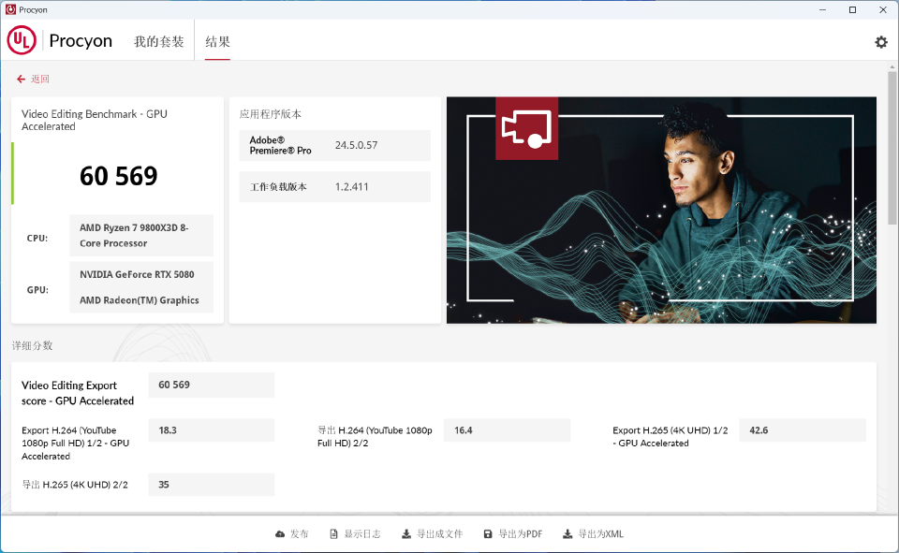Click the AMD Radeon(TM) Graphics text
The width and height of the screenshot is (899, 553).
point(140,300)
